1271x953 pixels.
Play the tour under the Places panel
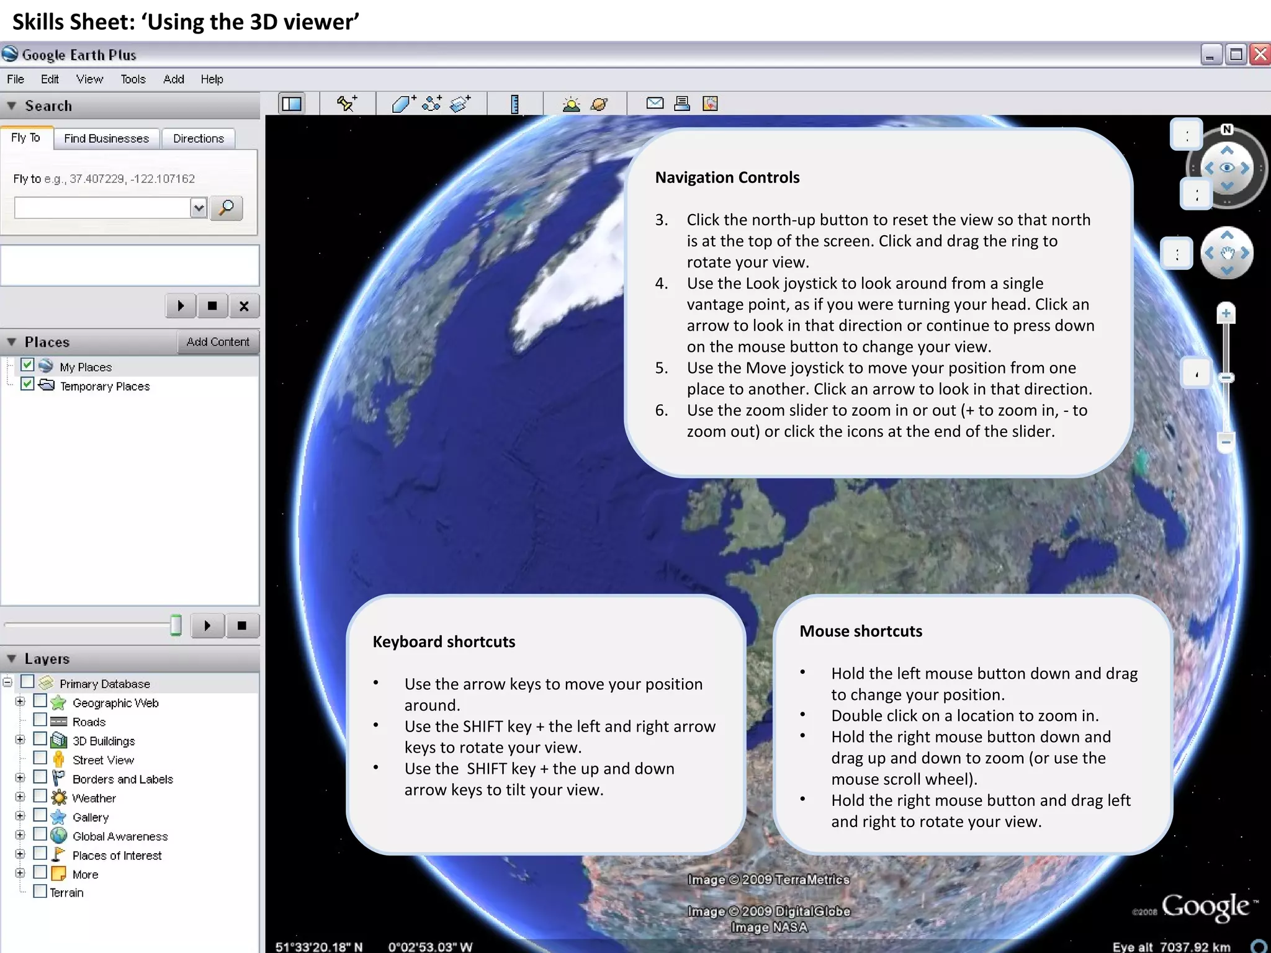pos(207,625)
